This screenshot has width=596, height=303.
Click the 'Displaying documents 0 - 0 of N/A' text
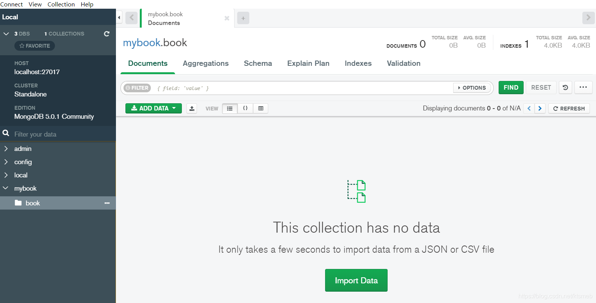pos(472,108)
